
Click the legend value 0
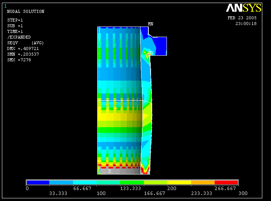(27, 189)
